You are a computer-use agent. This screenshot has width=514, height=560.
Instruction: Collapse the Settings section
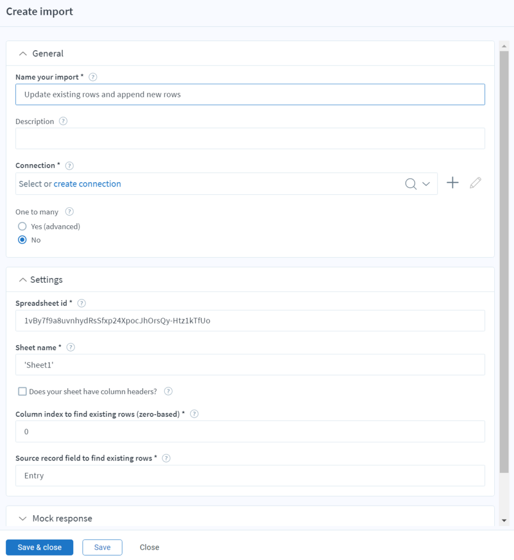(23, 279)
